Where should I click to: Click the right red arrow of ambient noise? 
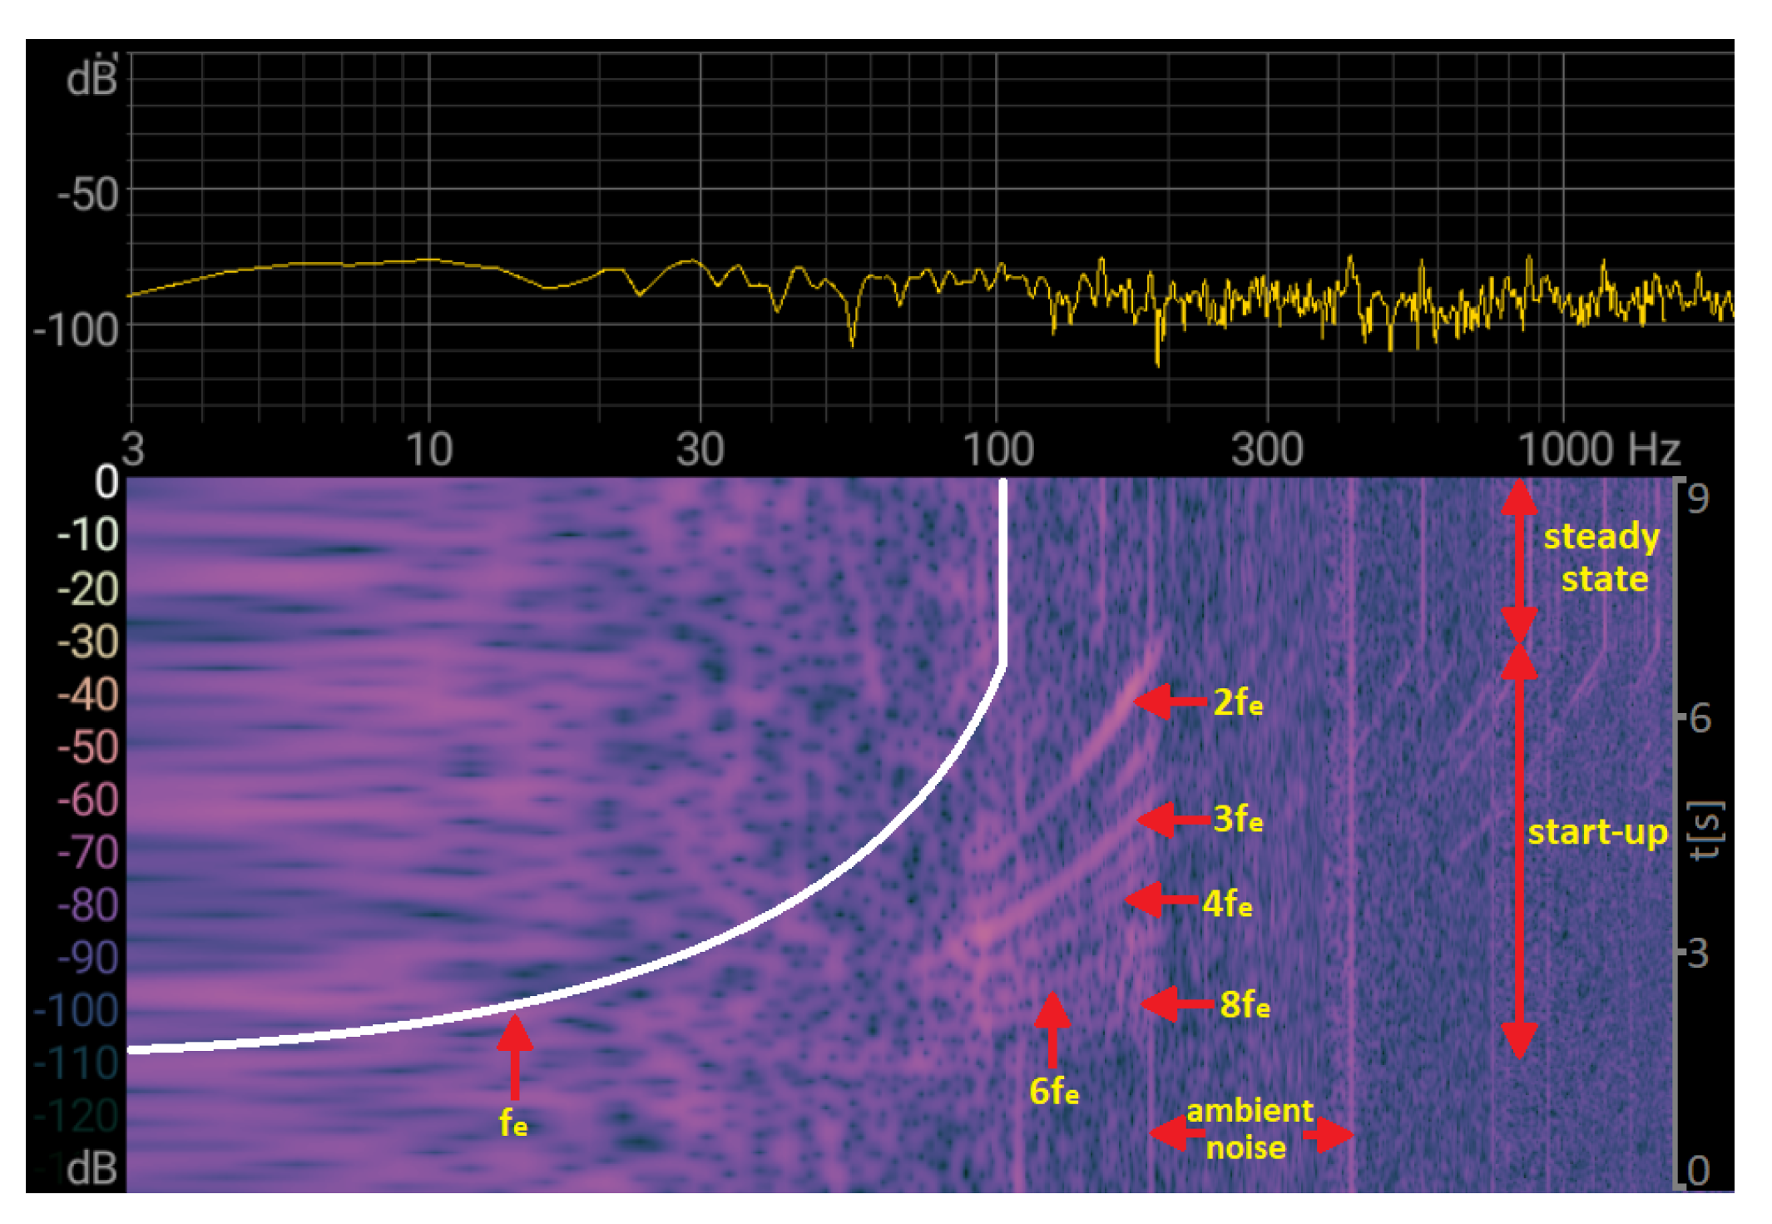[1329, 1134]
